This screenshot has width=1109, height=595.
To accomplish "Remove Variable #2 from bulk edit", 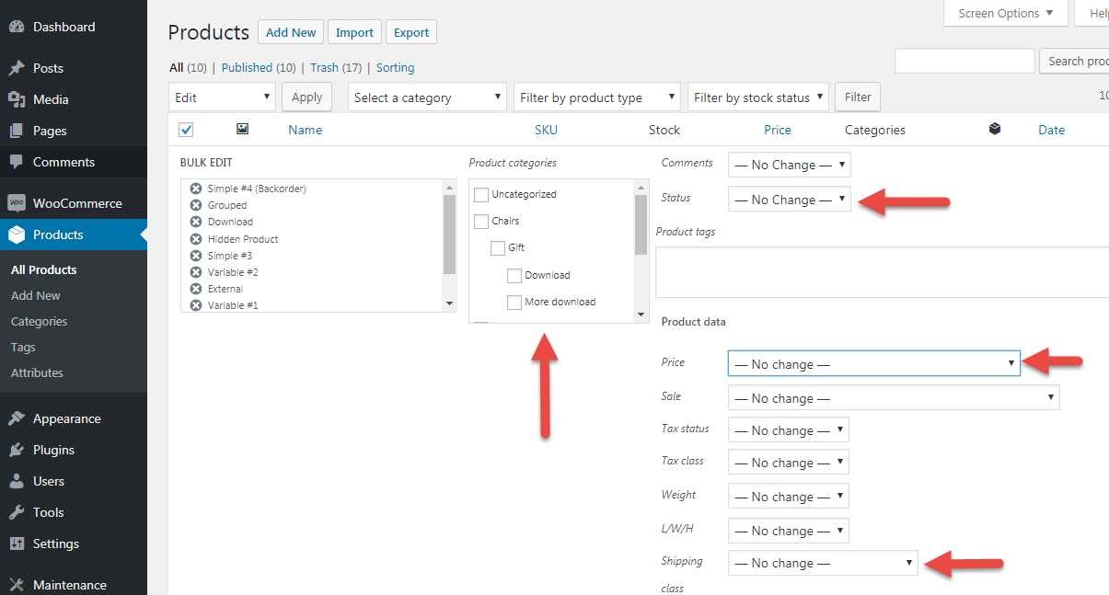I will 196,272.
